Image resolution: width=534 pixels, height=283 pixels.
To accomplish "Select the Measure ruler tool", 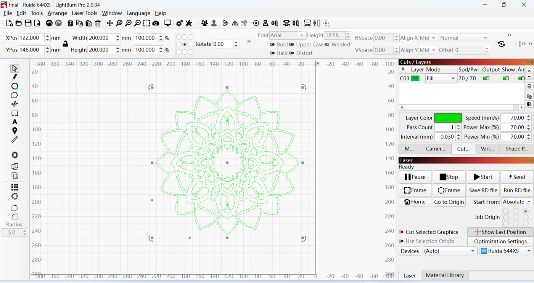I will [14, 140].
